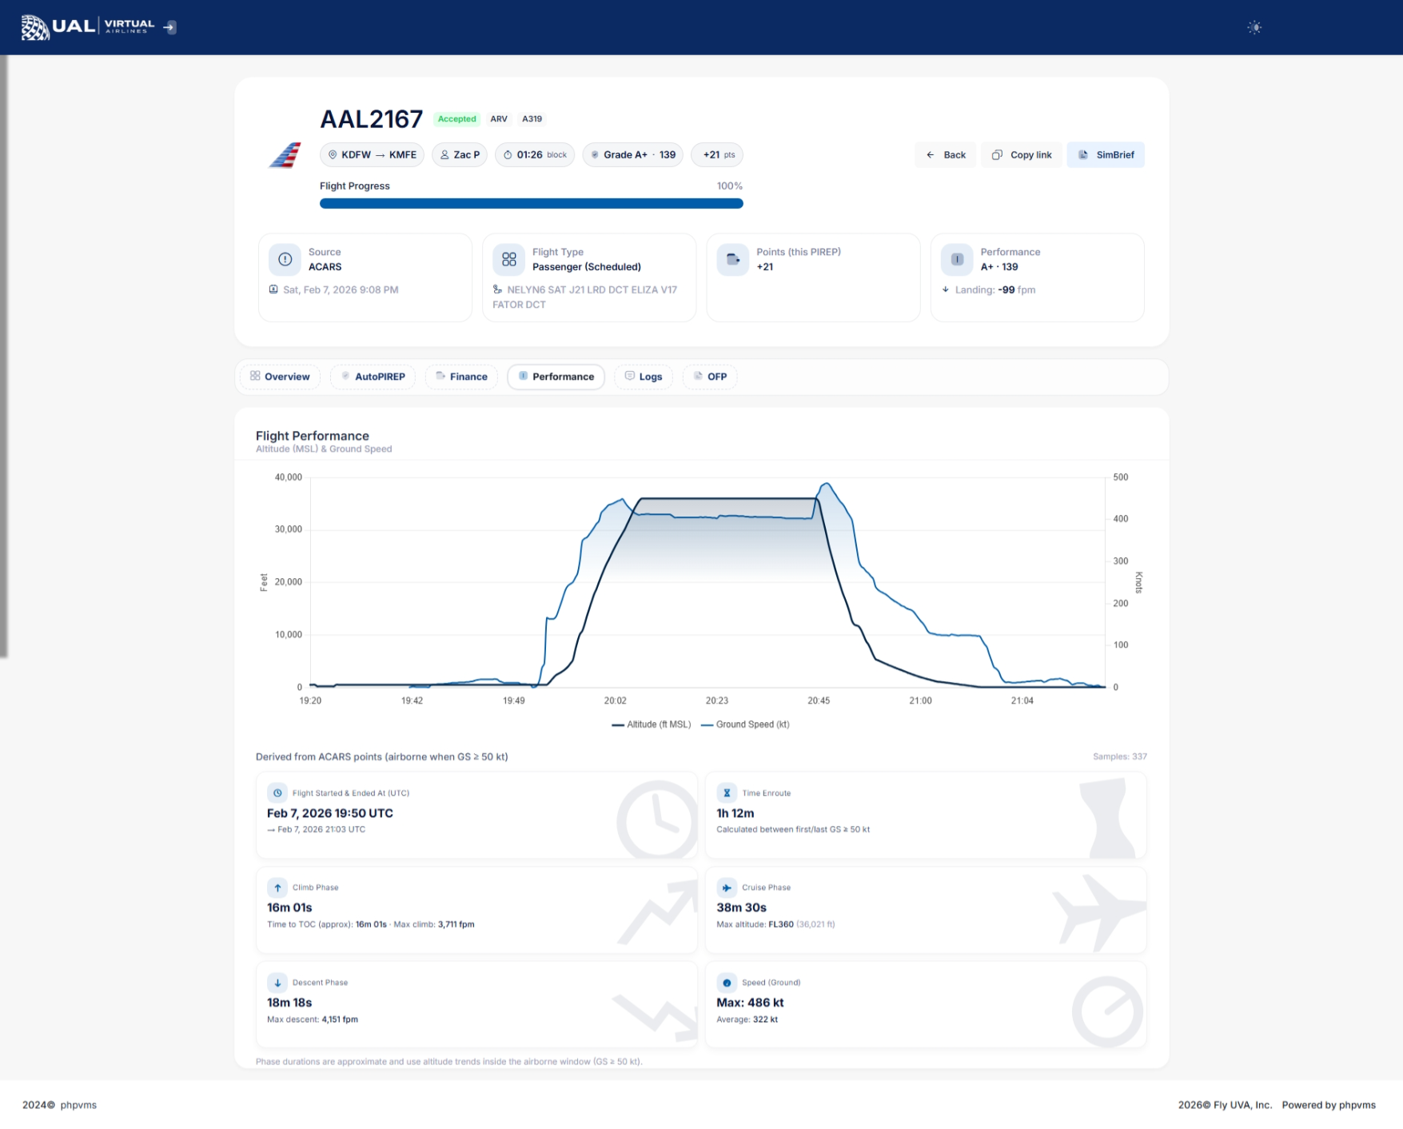Click the Points this PIREP icon
Screen dimensions: 1403x1129
point(732,259)
